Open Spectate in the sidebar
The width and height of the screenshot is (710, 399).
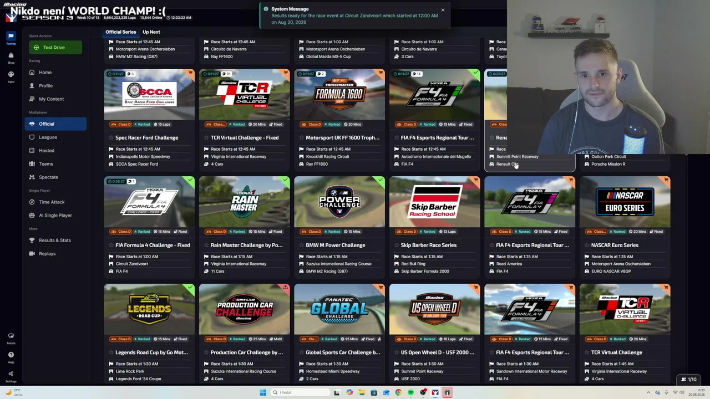coord(55,177)
